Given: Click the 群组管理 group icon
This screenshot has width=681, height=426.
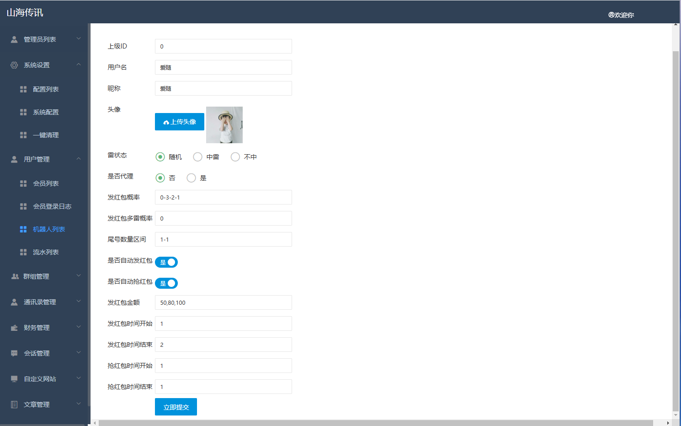Looking at the screenshot, I should point(15,276).
